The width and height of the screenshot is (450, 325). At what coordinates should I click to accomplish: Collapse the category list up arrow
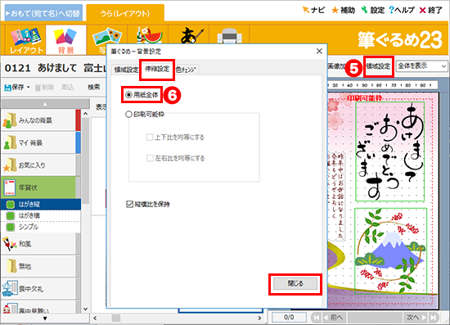pyautogui.click(x=45, y=104)
